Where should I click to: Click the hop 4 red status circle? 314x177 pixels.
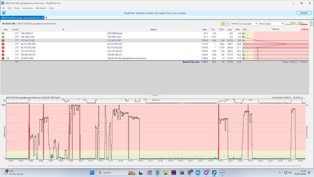3,44
